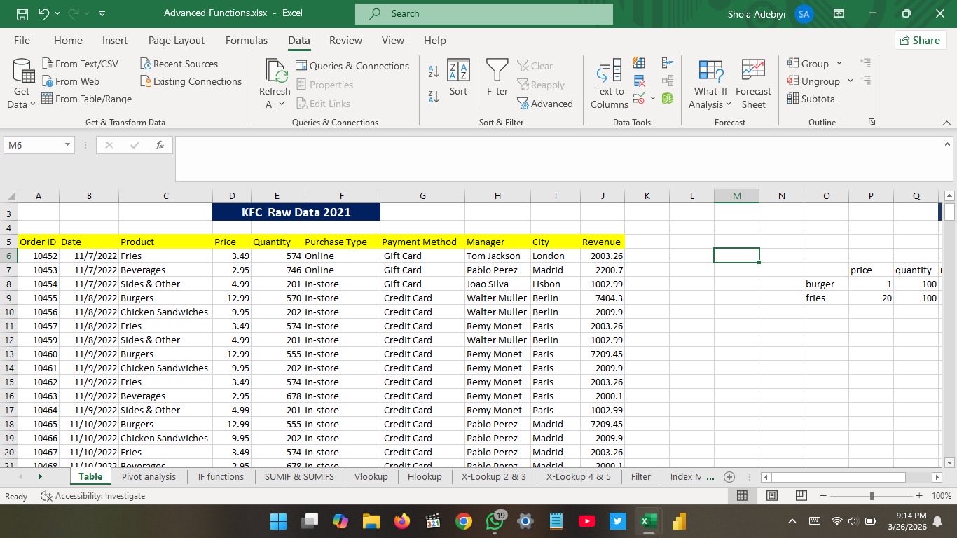Click the Share button

point(920,41)
